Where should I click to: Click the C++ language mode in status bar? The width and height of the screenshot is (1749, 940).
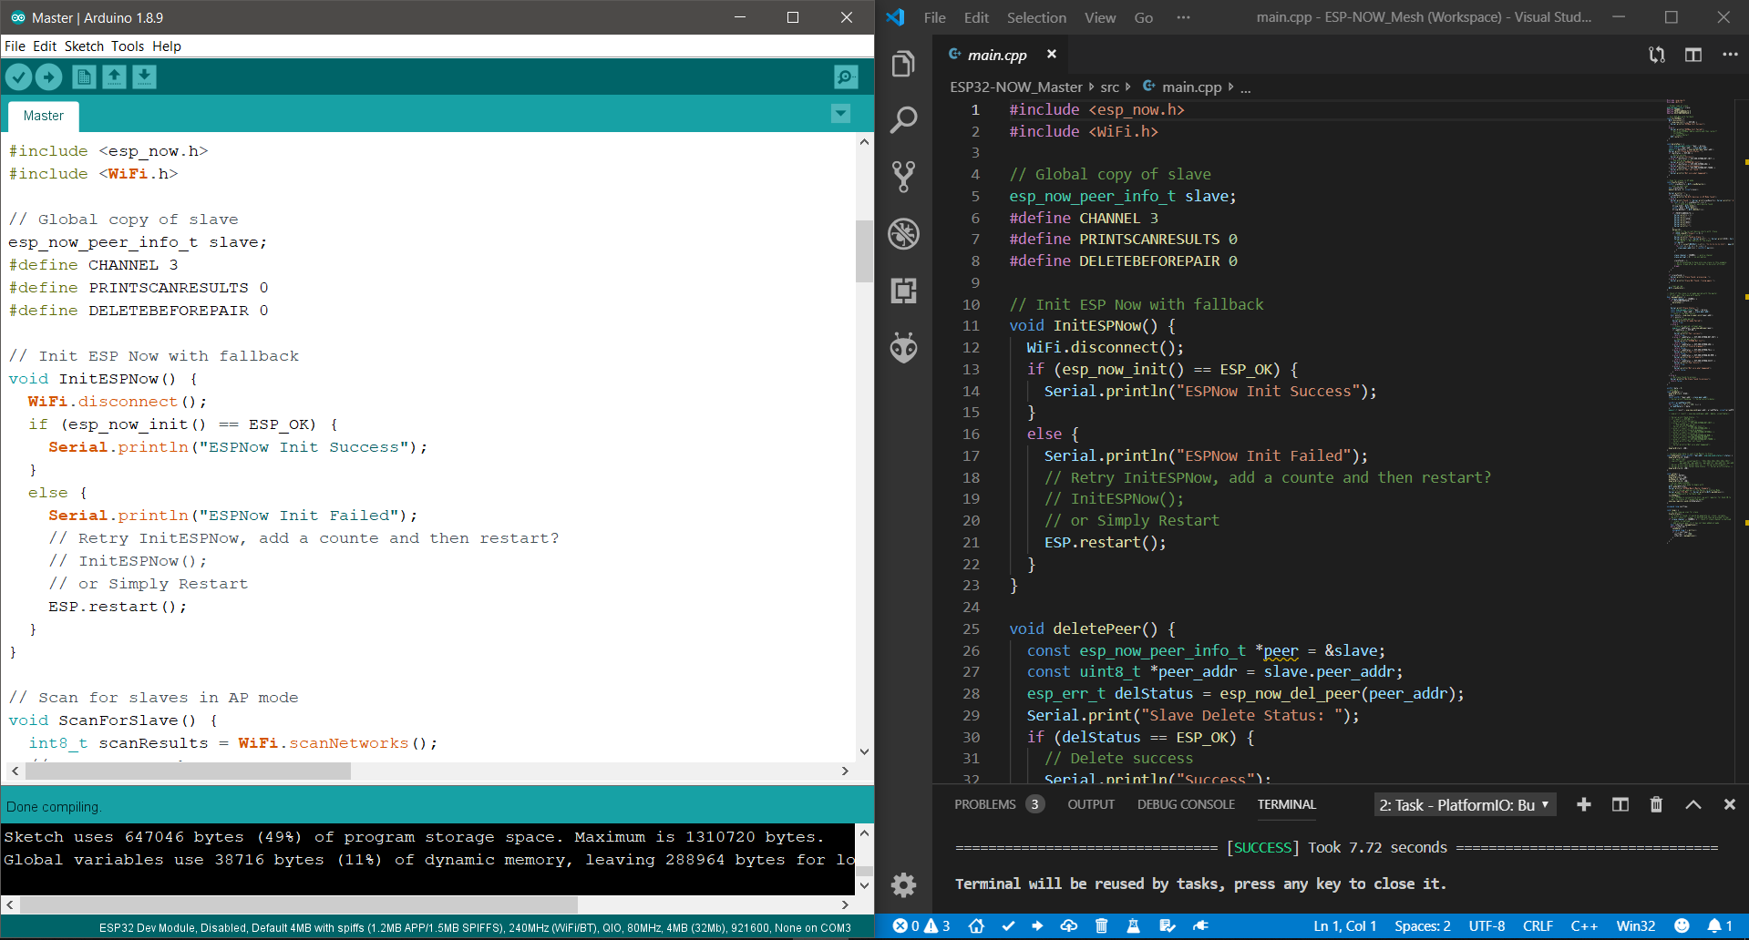pos(1583,925)
